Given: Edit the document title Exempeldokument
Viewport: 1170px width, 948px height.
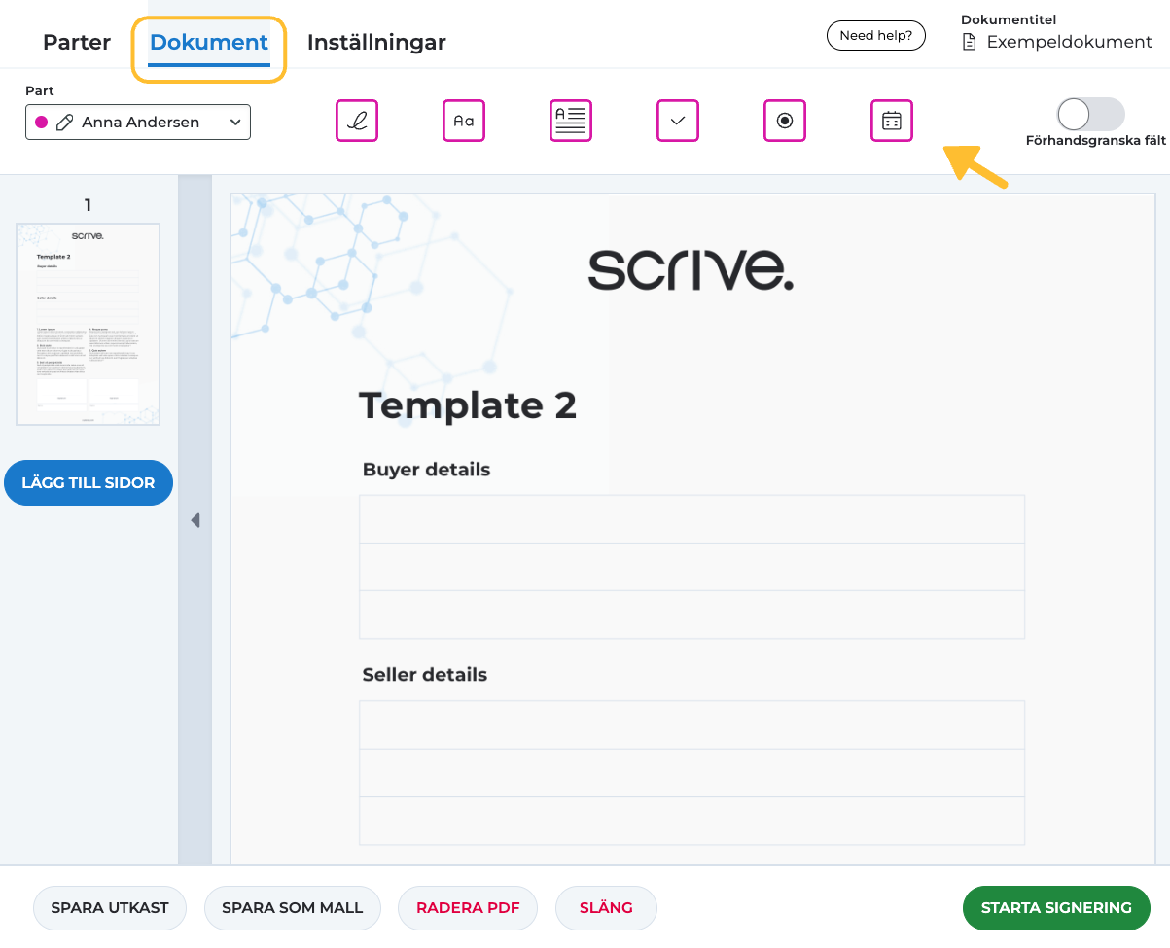Looking at the screenshot, I should click(x=1070, y=43).
